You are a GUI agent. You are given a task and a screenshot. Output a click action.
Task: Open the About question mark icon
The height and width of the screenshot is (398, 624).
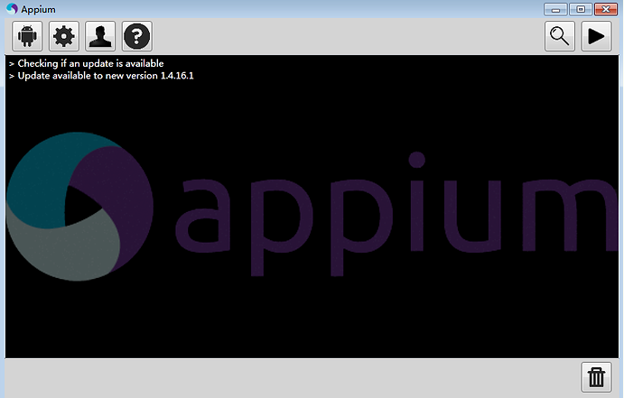coord(137,36)
